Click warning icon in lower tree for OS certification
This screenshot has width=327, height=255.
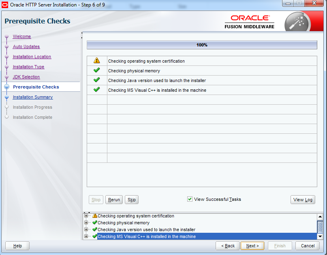tap(95, 216)
